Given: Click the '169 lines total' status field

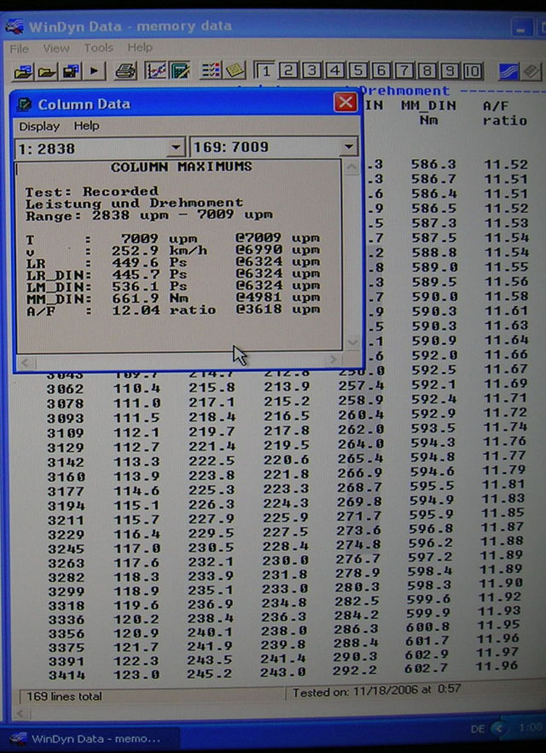Looking at the screenshot, I should point(151,697).
